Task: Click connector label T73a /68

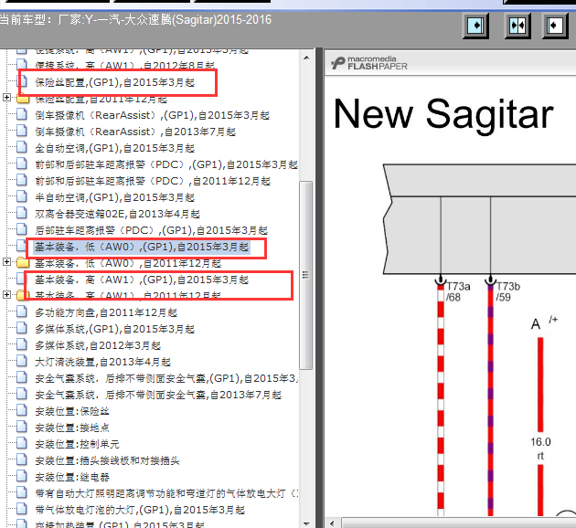Action: 458,291
